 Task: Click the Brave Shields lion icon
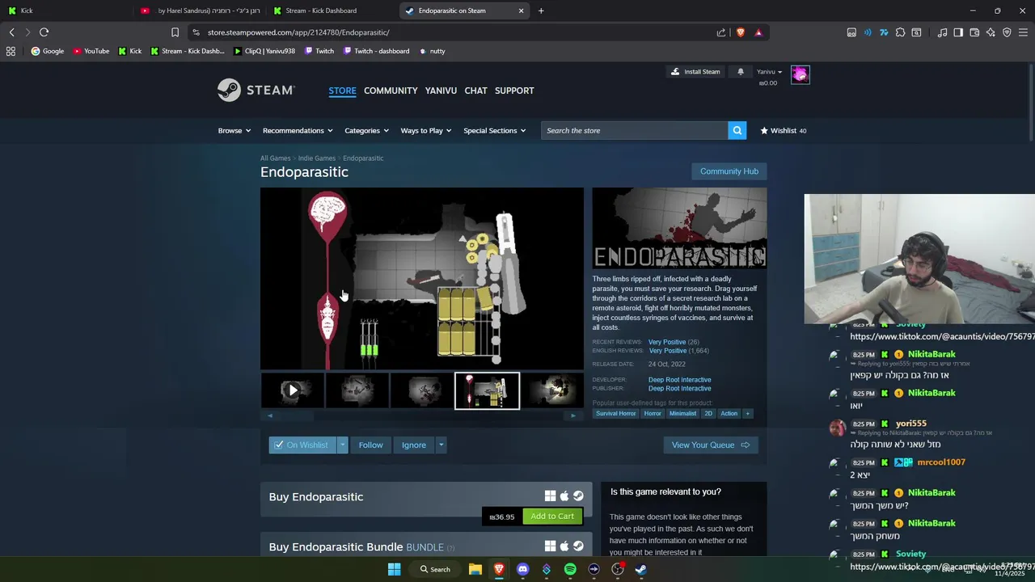(740, 32)
